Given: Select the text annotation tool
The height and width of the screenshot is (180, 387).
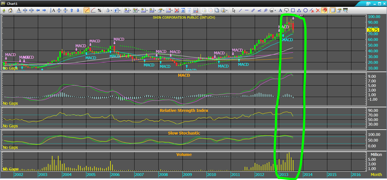Looking at the screenshot, I should 280,10.
